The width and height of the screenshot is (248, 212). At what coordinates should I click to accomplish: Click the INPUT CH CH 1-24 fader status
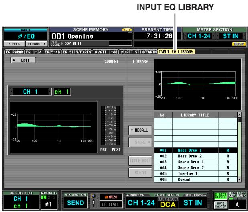point(141,203)
